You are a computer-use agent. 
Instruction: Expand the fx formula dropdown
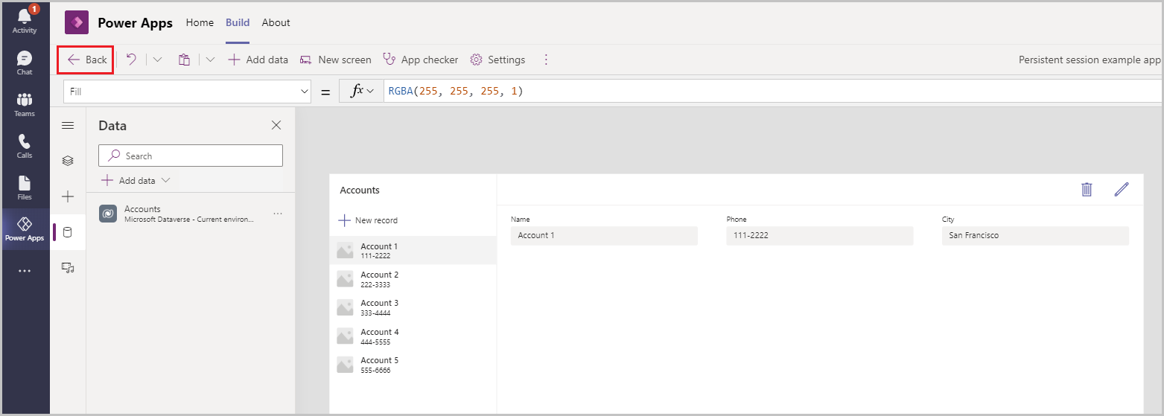(362, 91)
